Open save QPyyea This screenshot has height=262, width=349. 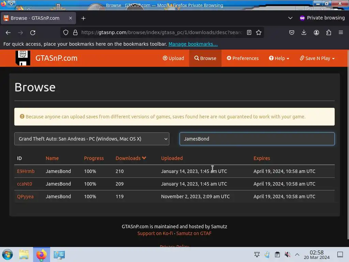pyautogui.click(x=25, y=196)
